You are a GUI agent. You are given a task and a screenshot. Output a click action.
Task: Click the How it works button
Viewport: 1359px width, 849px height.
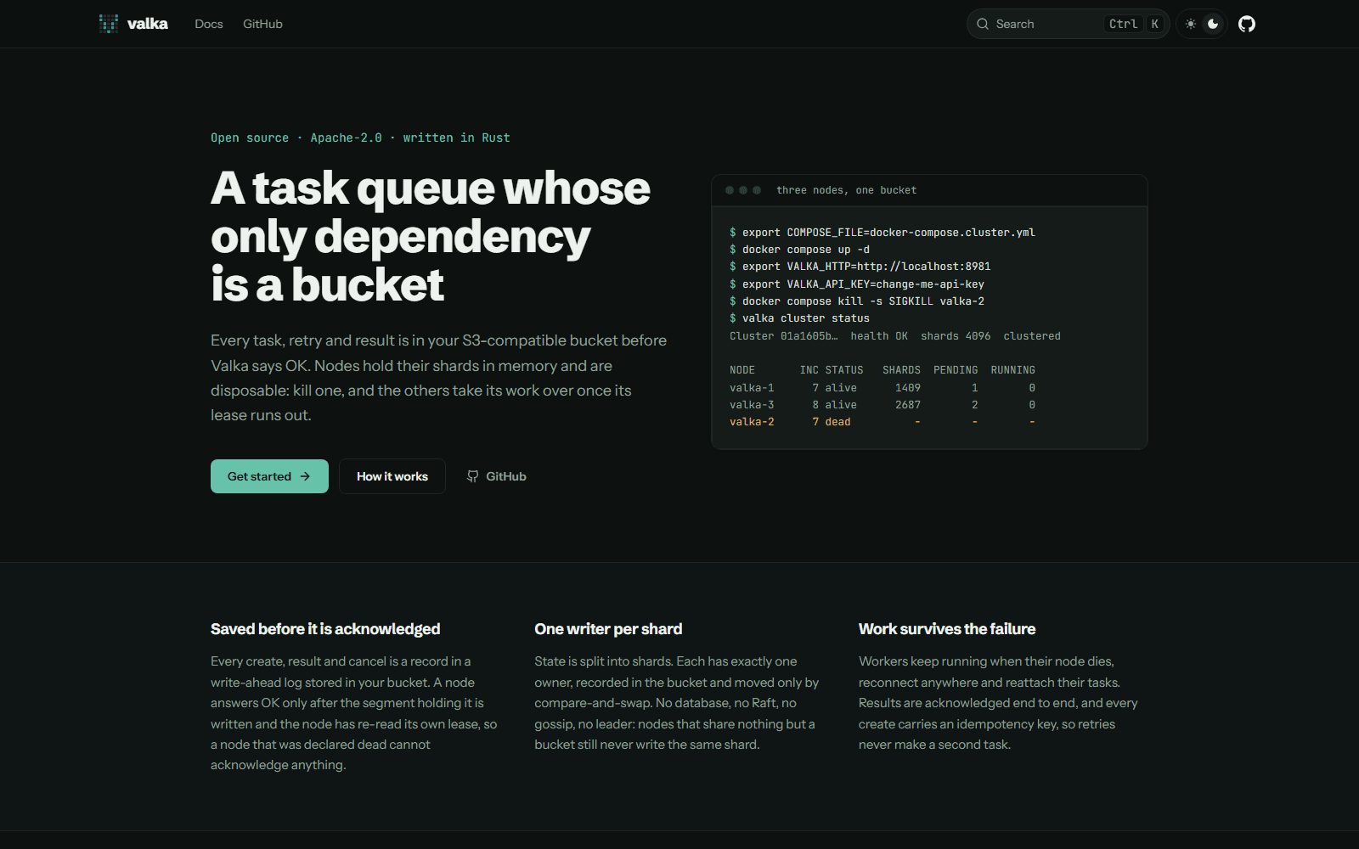click(x=392, y=476)
